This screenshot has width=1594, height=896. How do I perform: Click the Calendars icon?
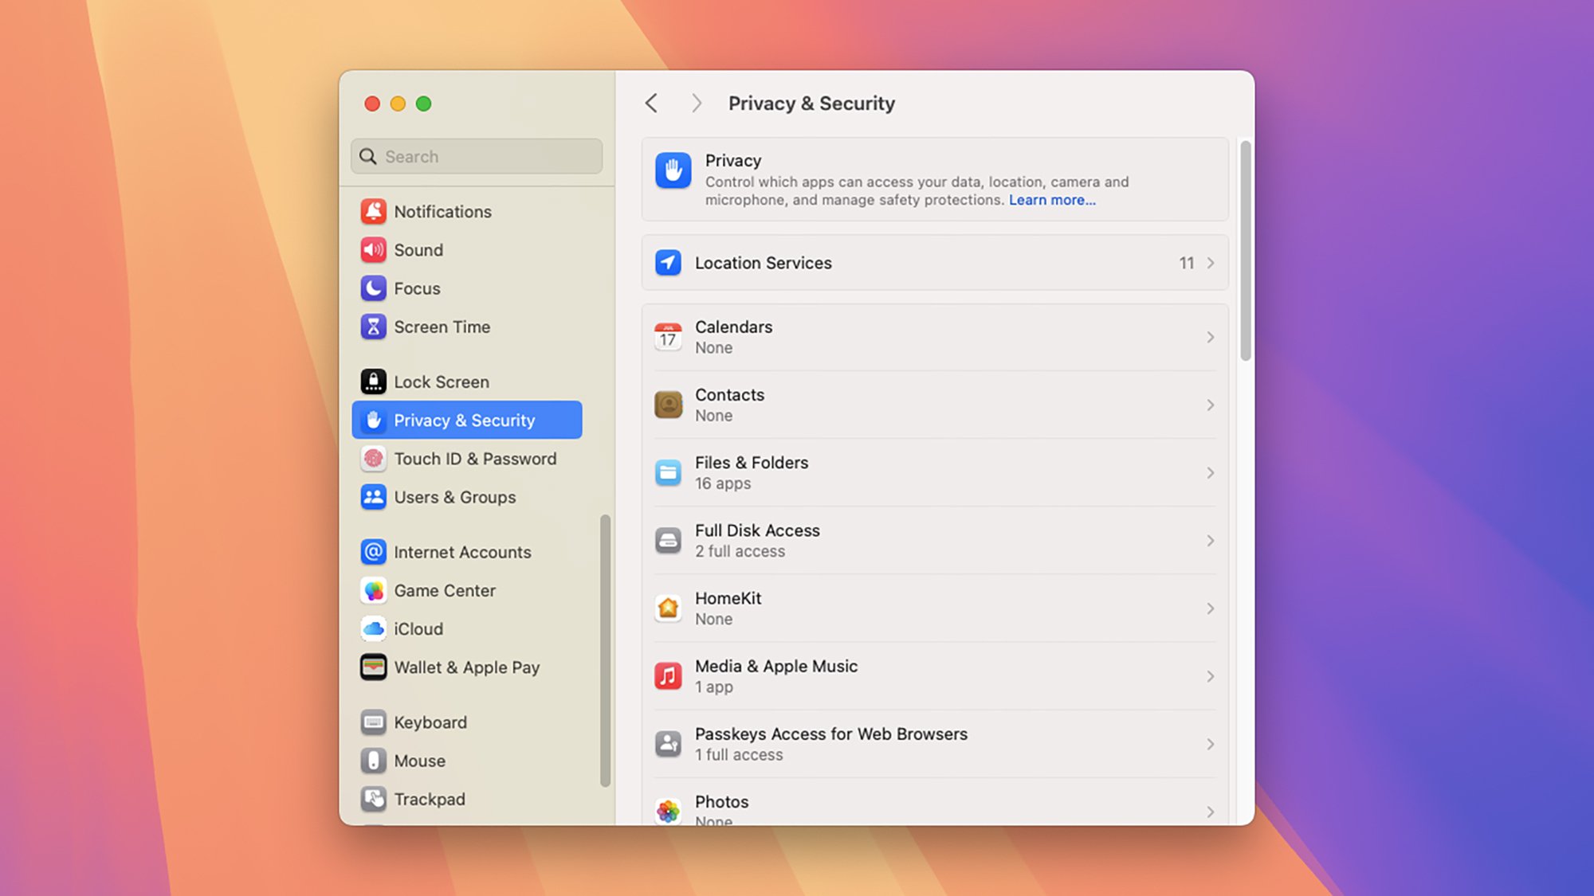click(668, 337)
